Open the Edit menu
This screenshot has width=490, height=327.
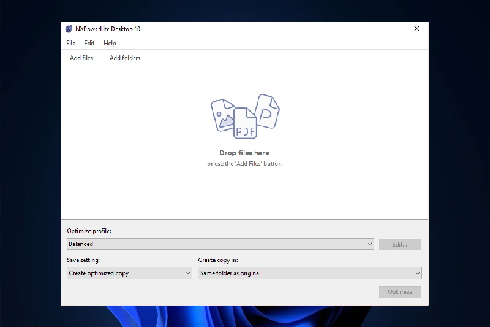89,43
